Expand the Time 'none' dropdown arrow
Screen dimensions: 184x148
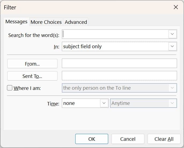pyautogui.click(x=104, y=103)
